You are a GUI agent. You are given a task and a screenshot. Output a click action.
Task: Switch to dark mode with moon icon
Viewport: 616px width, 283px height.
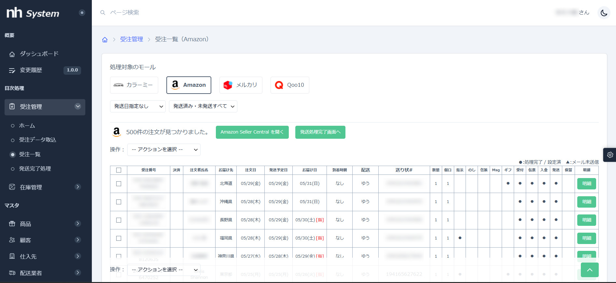[x=604, y=13]
